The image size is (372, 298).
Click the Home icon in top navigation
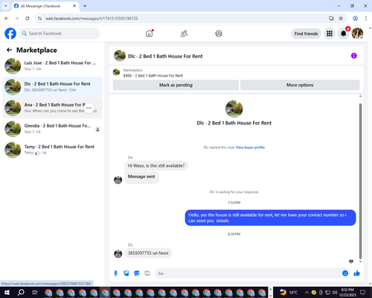(150, 34)
